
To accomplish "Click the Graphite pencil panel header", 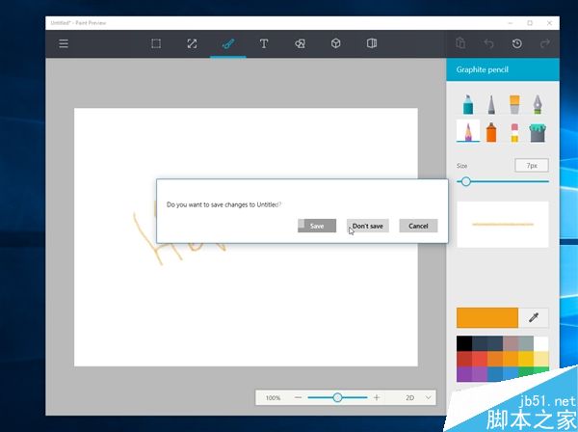I will tap(503, 69).
